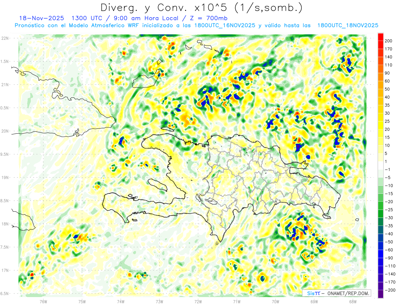This screenshot has height=306, width=396.
Task: Click the latitude label "0.5N"
Action: point(4,108)
